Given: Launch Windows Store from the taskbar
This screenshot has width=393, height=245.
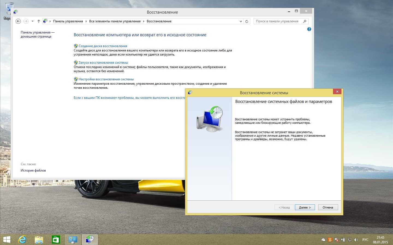Looking at the screenshot, I should (56, 240).
